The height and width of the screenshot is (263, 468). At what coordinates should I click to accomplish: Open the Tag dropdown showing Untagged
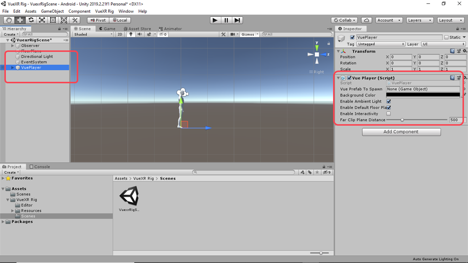(x=381, y=44)
